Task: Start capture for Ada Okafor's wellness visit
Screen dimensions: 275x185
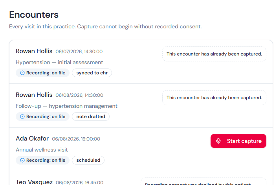Action: pos(238,141)
